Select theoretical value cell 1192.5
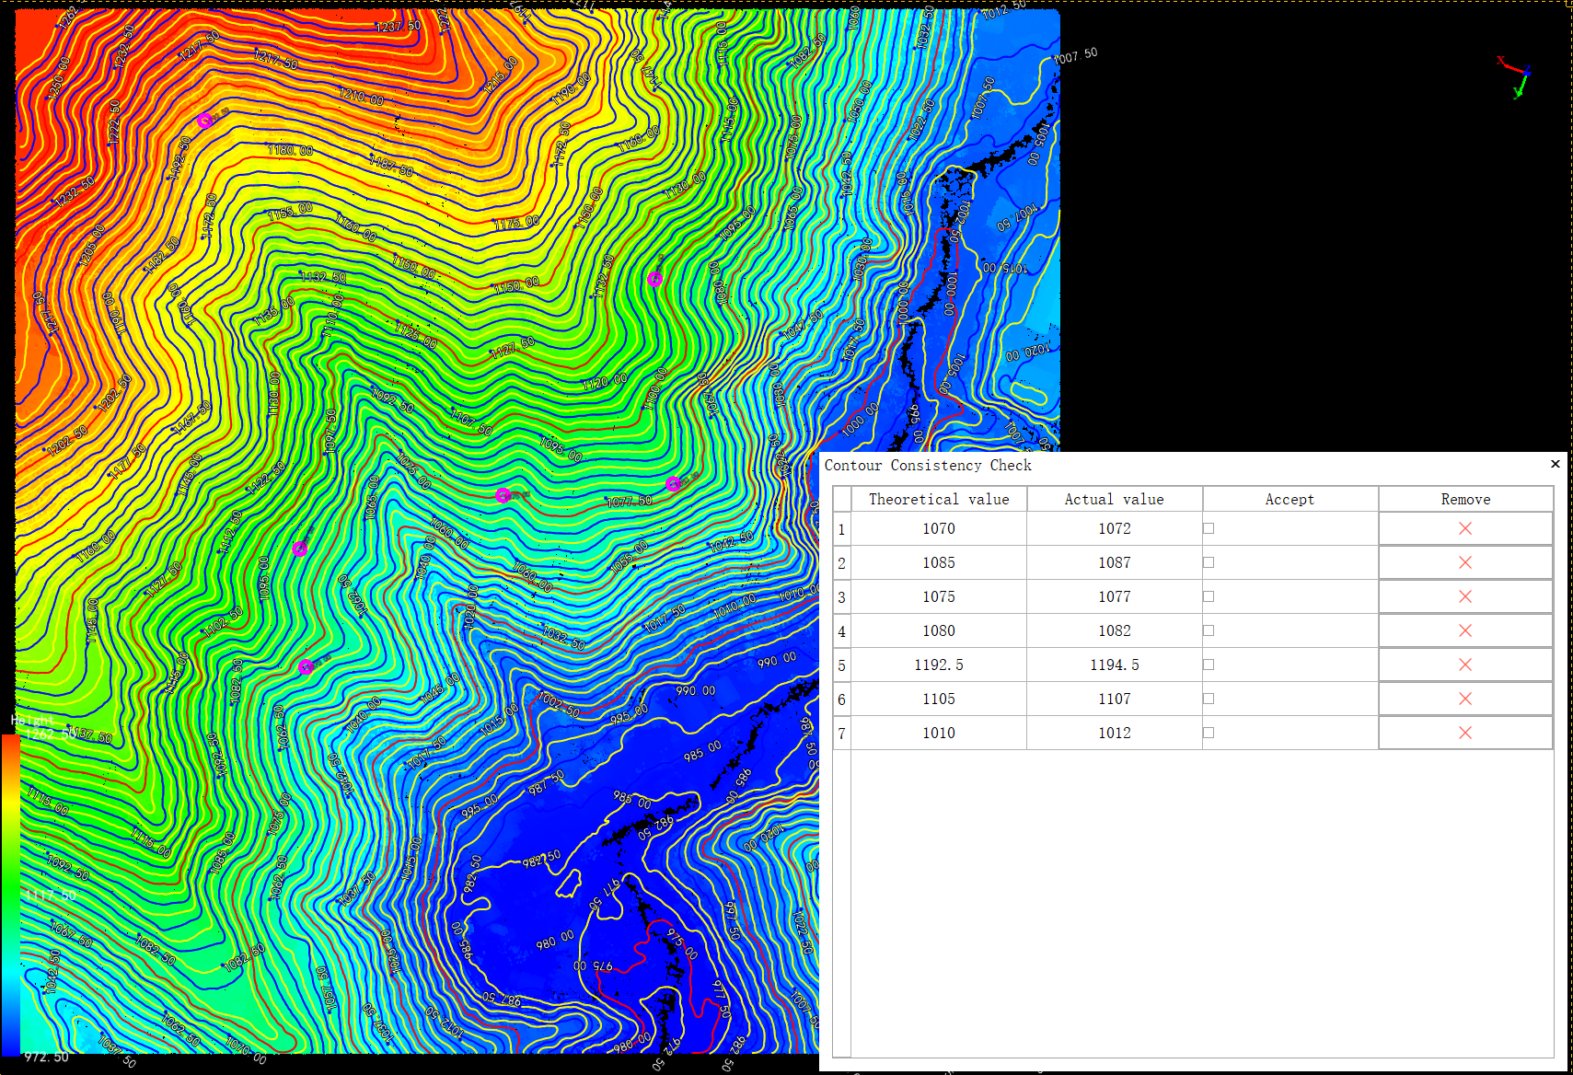The width and height of the screenshot is (1573, 1075). coord(939,665)
